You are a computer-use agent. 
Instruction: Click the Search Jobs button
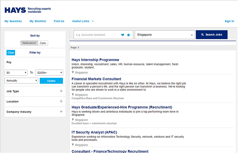(x=211, y=35)
